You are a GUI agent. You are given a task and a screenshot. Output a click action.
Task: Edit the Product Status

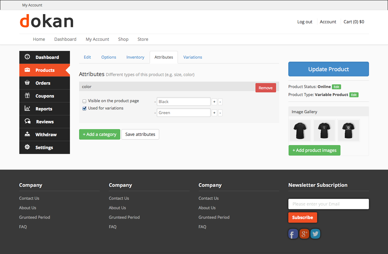click(x=336, y=87)
